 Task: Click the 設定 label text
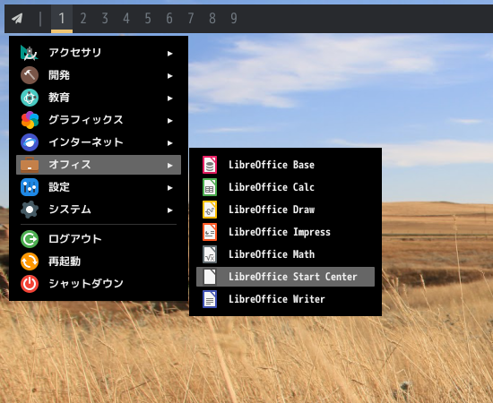click(59, 187)
